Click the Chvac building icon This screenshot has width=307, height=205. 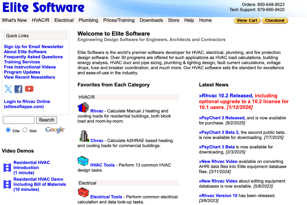tap(84, 136)
